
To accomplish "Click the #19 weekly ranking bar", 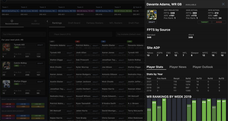I will tap(154, 111).
